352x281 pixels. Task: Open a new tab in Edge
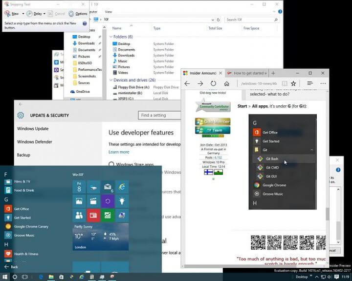(x=273, y=73)
